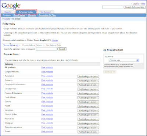Click the Log Out link

point(136,4)
